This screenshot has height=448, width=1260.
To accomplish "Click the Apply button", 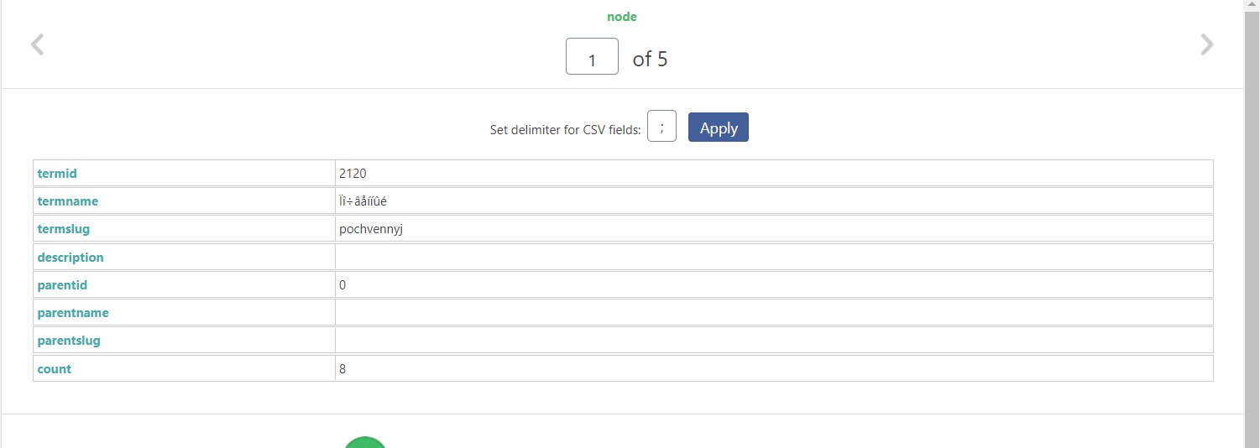I will (719, 128).
